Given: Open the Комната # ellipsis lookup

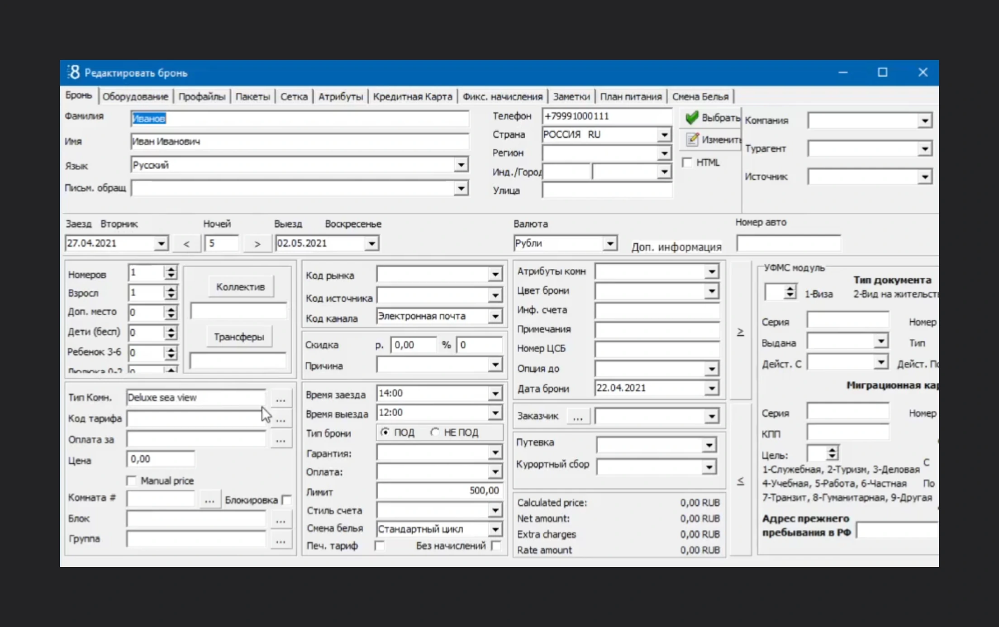Looking at the screenshot, I should pyautogui.click(x=209, y=499).
